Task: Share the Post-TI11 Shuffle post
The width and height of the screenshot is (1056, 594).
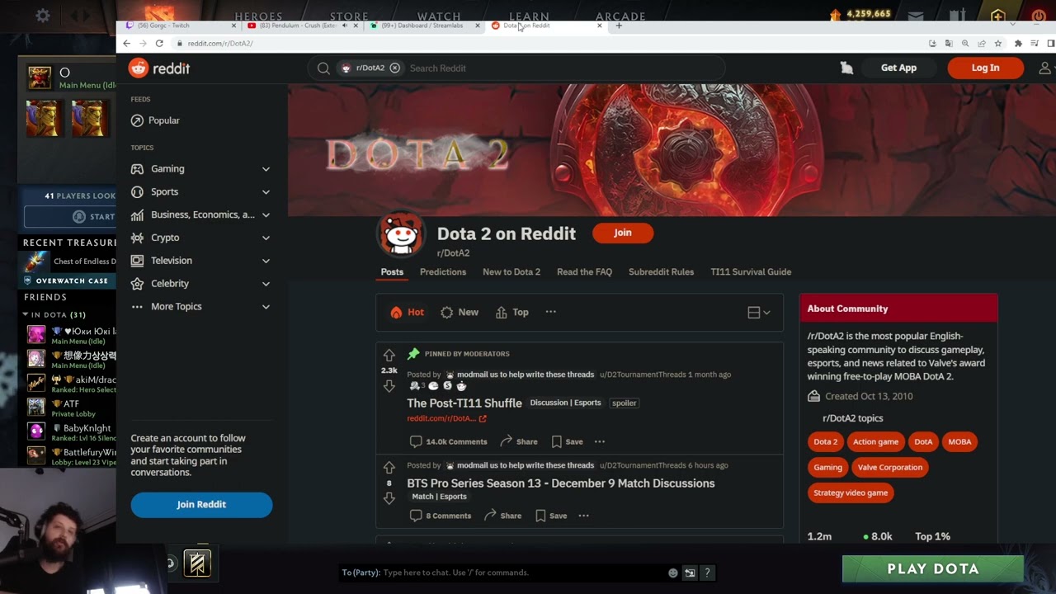Action: pos(519,441)
